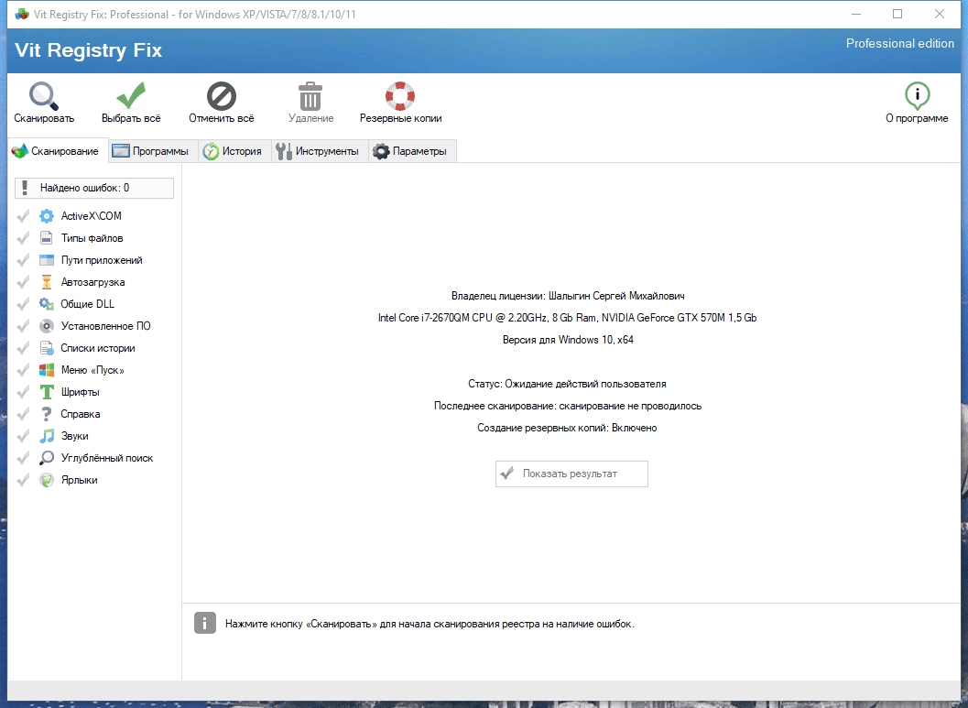Click the app icon in the title bar

(22, 14)
